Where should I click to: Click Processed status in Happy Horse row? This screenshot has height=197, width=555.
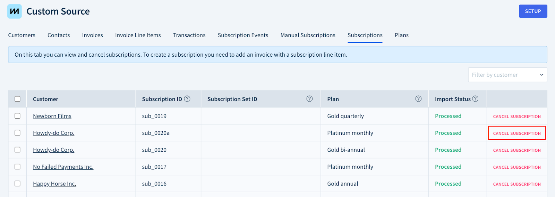point(448,184)
